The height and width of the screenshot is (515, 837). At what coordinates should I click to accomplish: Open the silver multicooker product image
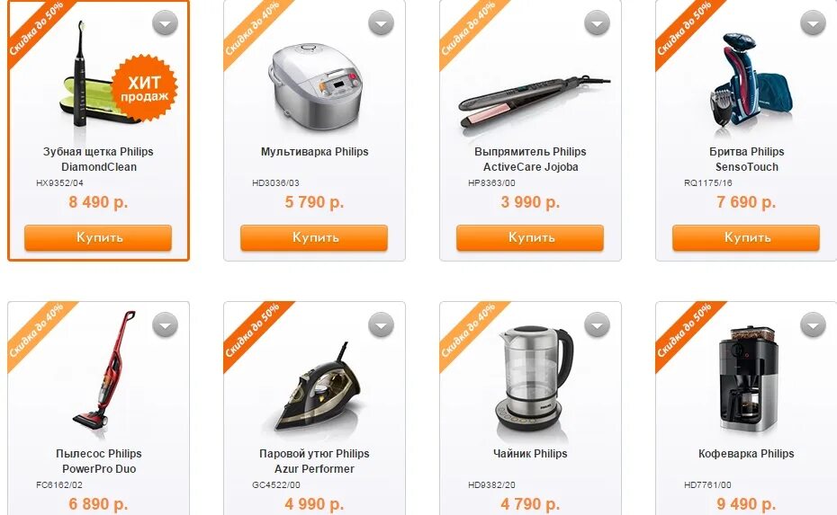pyautogui.click(x=315, y=87)
